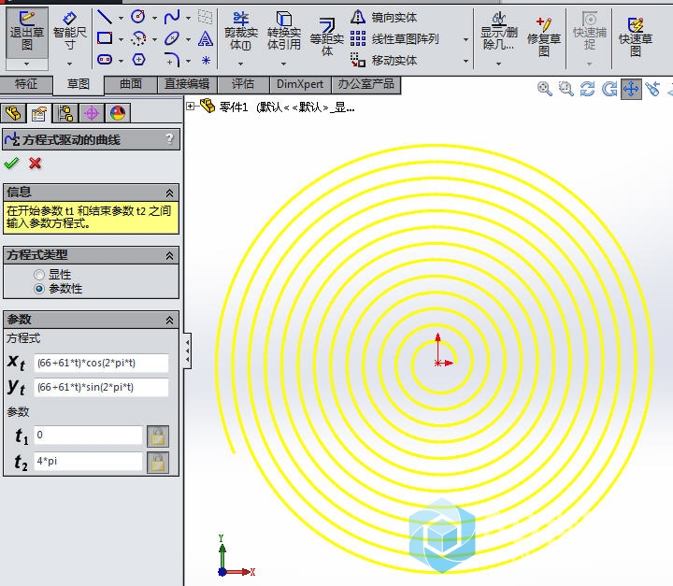Click the panel collapse handle arrows
The width and height of the screenshot is (673, 586).
[187, 350]
